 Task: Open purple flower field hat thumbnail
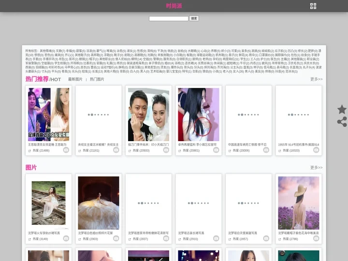point(299,203)
